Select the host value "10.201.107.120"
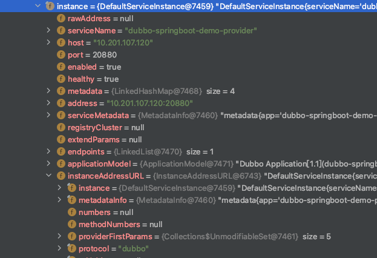Screen dimensions: 377x258 coord(123,42)
